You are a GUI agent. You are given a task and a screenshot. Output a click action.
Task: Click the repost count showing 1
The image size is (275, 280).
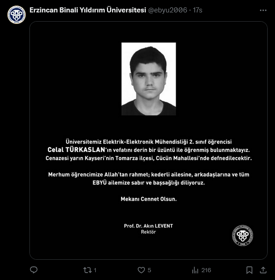pyautogui.click(x=95, y=270)
